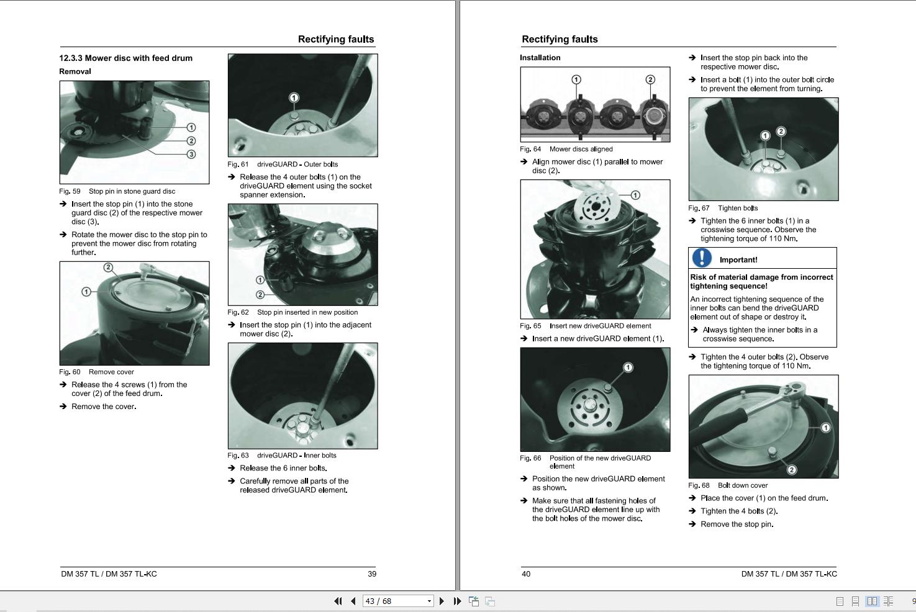The width and height of the screenshot is (916, 612).
Task: Click caption 'Fig. 67 Tighten bolts'
Action: pyautogui.click(x=723, y=208)
